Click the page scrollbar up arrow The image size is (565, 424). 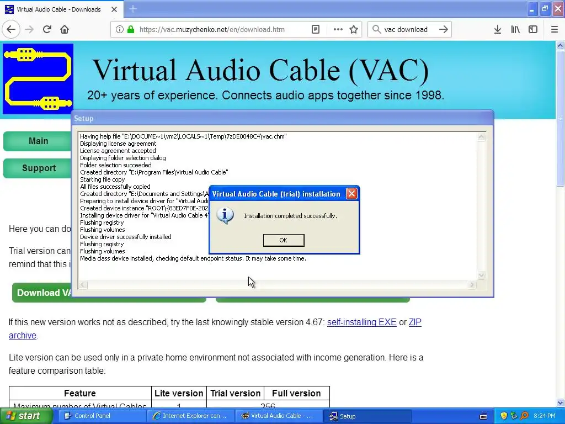click(560, 45)
